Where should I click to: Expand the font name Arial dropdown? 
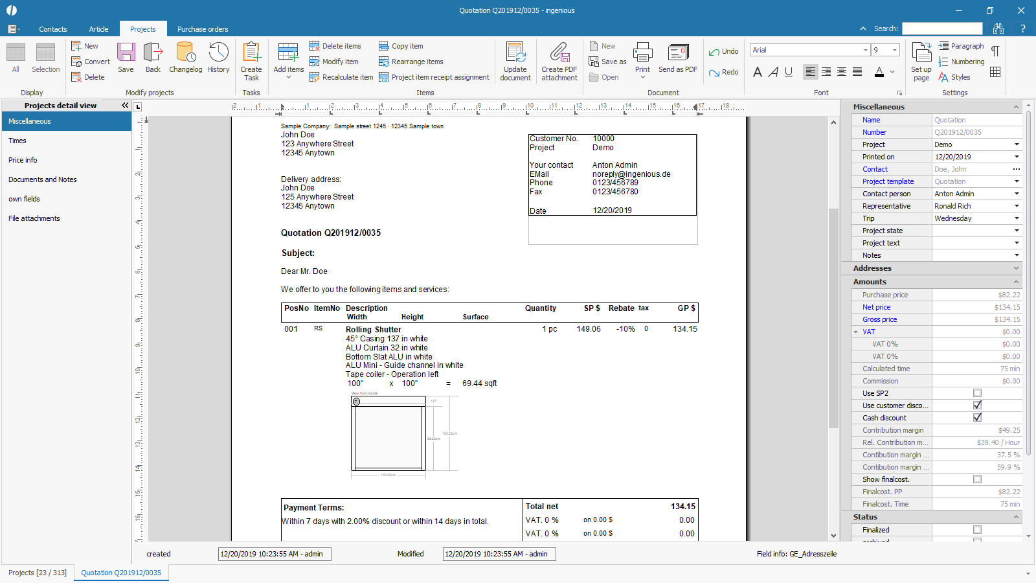pos(866,51)
